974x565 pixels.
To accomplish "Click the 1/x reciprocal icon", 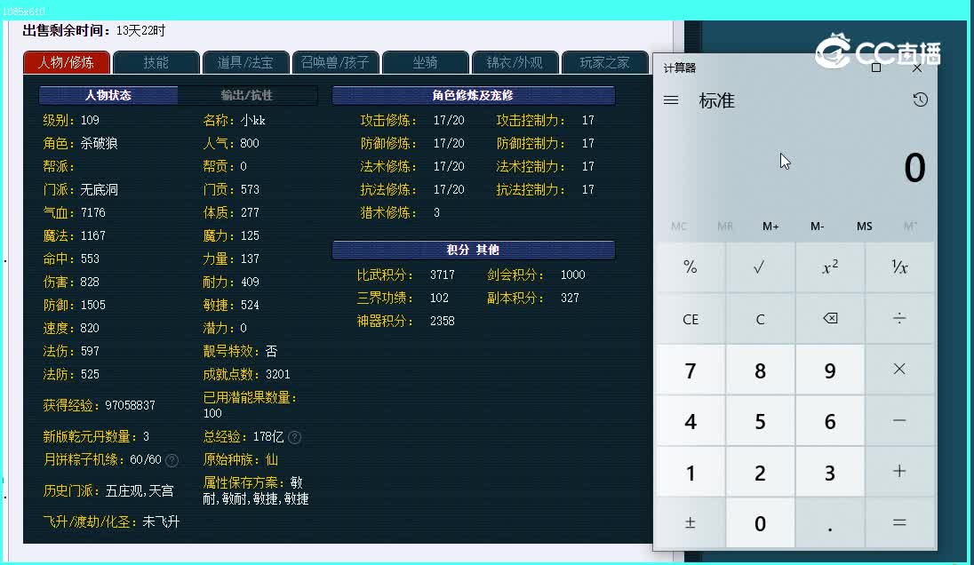I will tap(899, 268).
